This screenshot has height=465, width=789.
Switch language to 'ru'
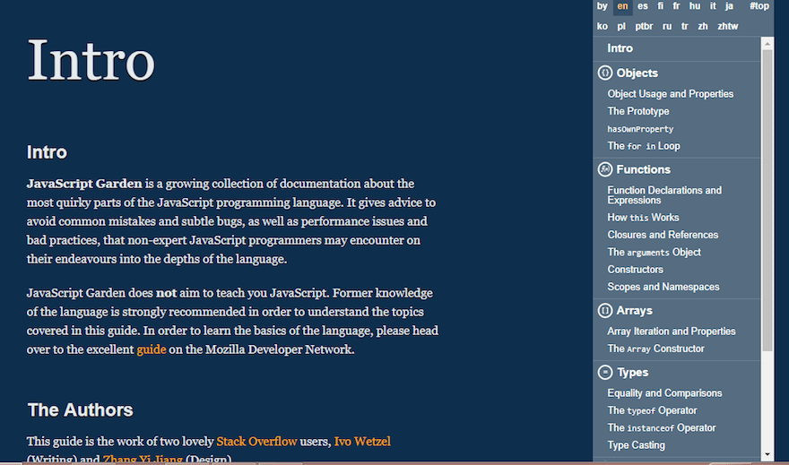coord(667,26)
